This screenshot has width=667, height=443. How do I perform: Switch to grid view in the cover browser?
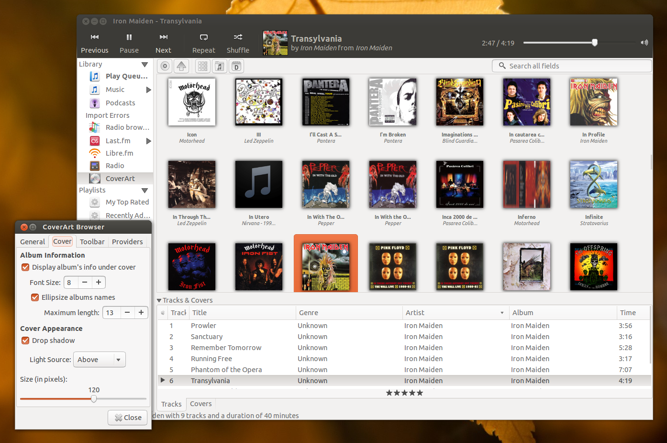point(202,66)
